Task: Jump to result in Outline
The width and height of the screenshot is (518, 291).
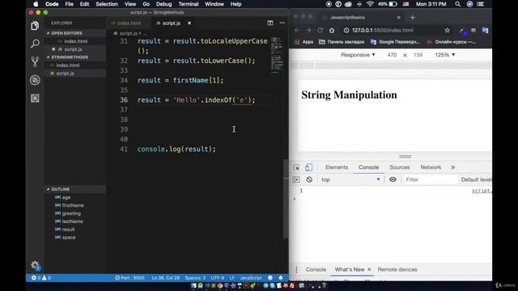Action: [x=68, y=230]
